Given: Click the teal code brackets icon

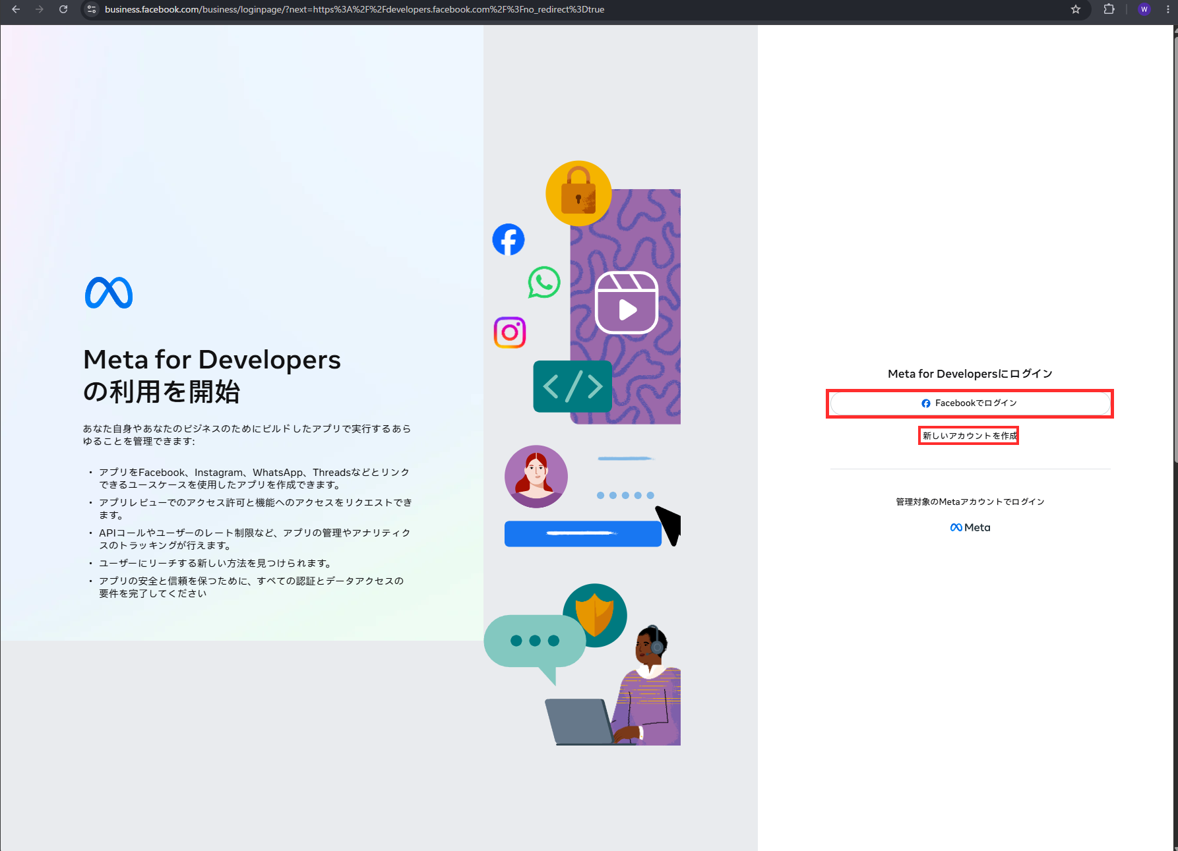Looking at the screenshot, I should tap(573, 386).
